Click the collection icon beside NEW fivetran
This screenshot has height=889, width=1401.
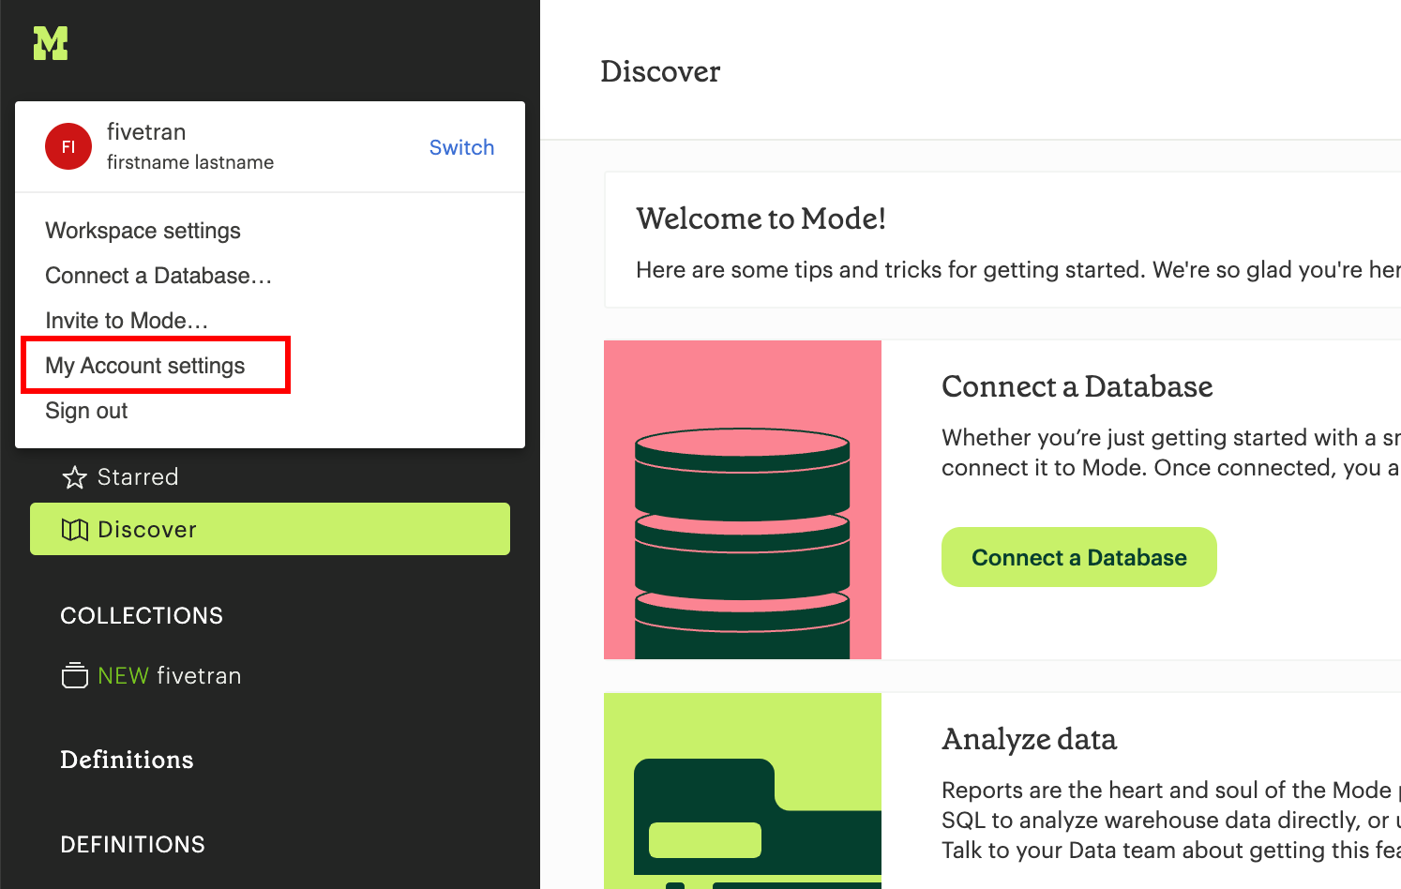75,675
